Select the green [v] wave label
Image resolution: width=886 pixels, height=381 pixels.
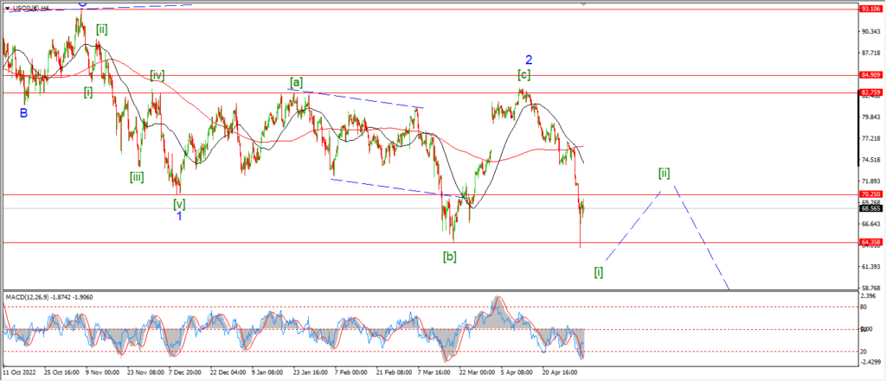(179, 204)
